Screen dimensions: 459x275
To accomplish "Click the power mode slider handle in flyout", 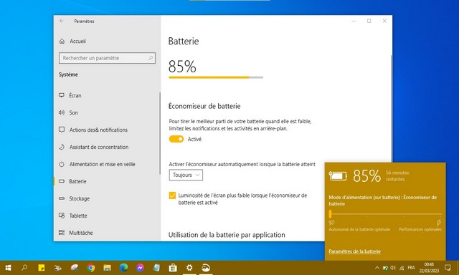I will [330, 214].
